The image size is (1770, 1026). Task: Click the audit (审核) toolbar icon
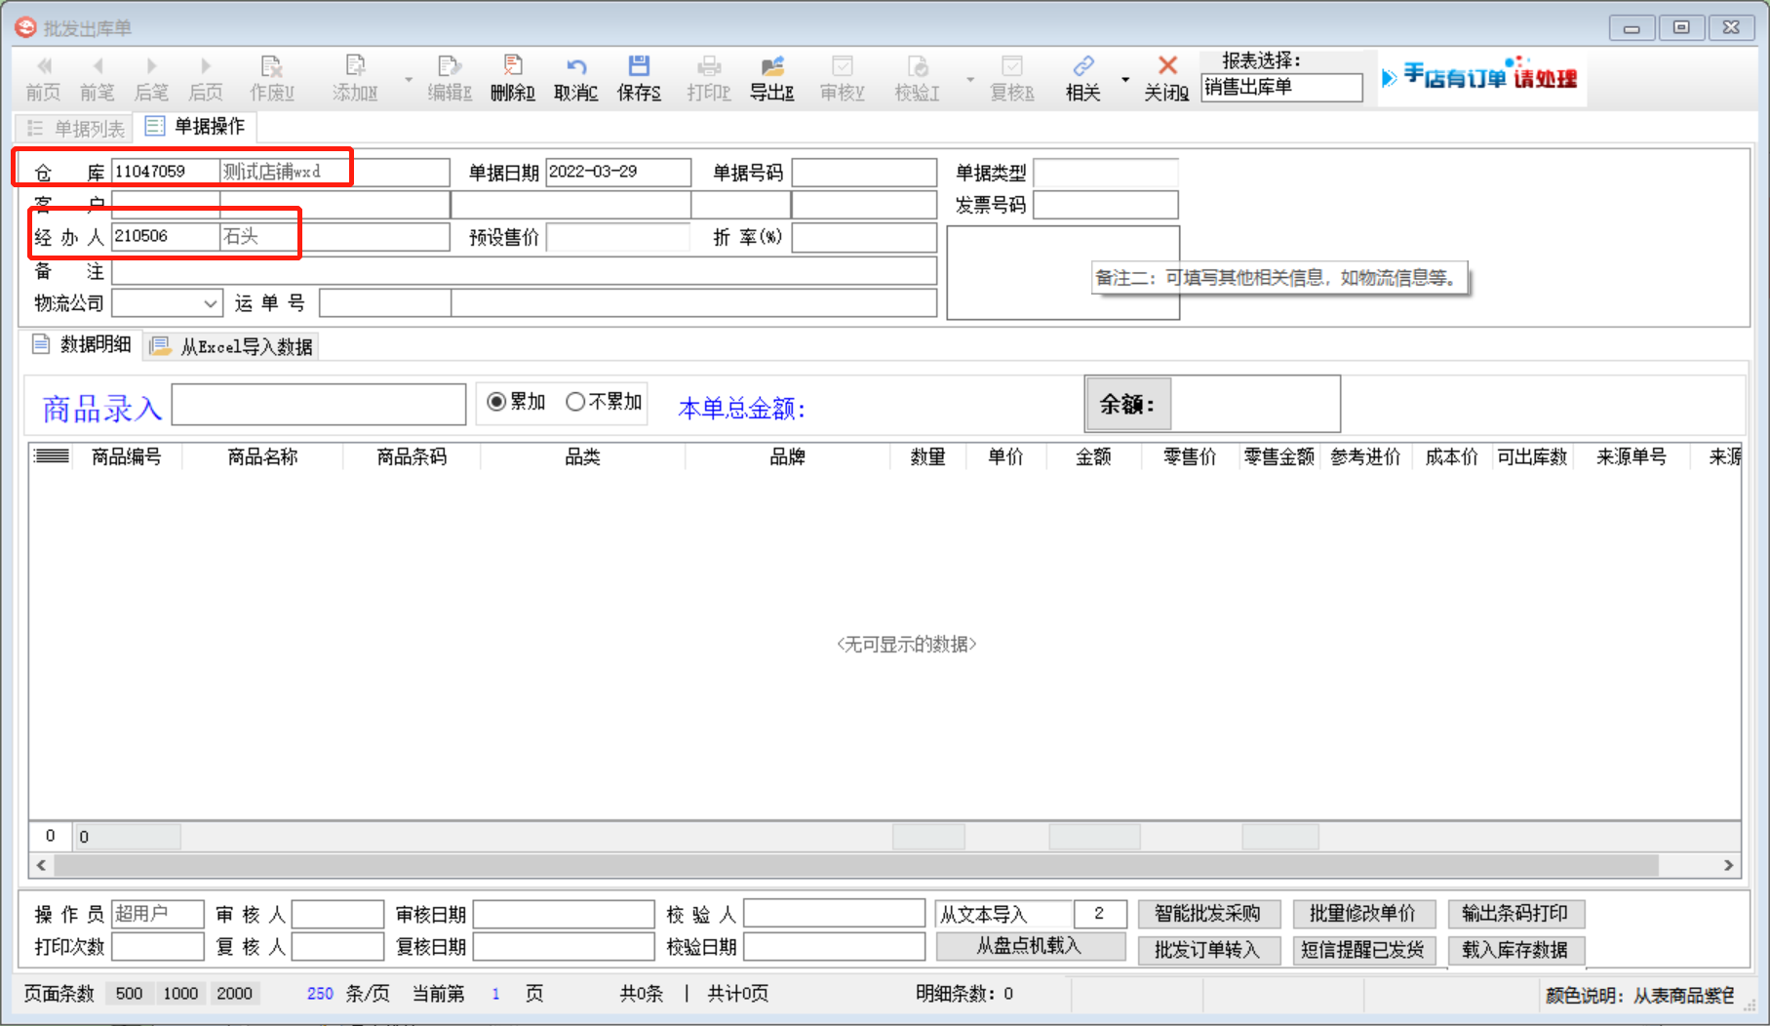(843, 66)
